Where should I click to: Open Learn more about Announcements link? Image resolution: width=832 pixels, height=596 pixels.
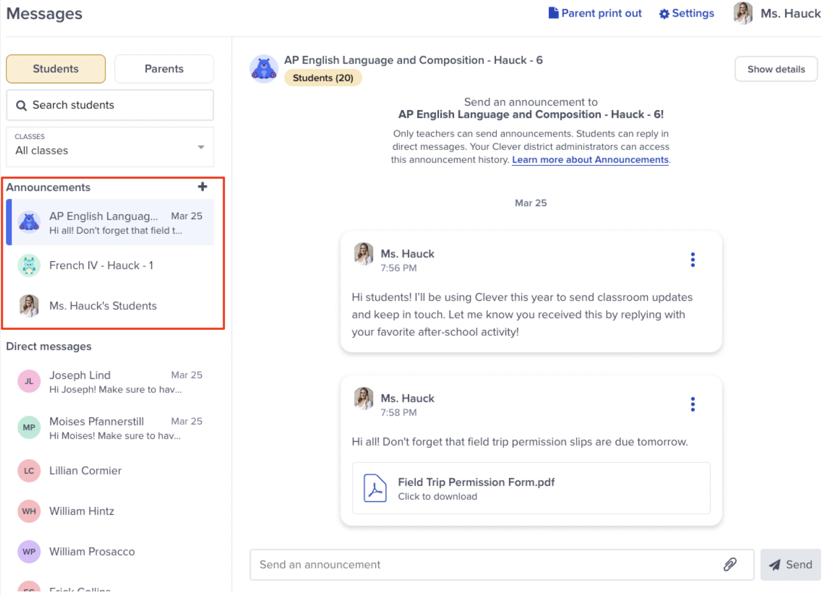pos(590,159)
